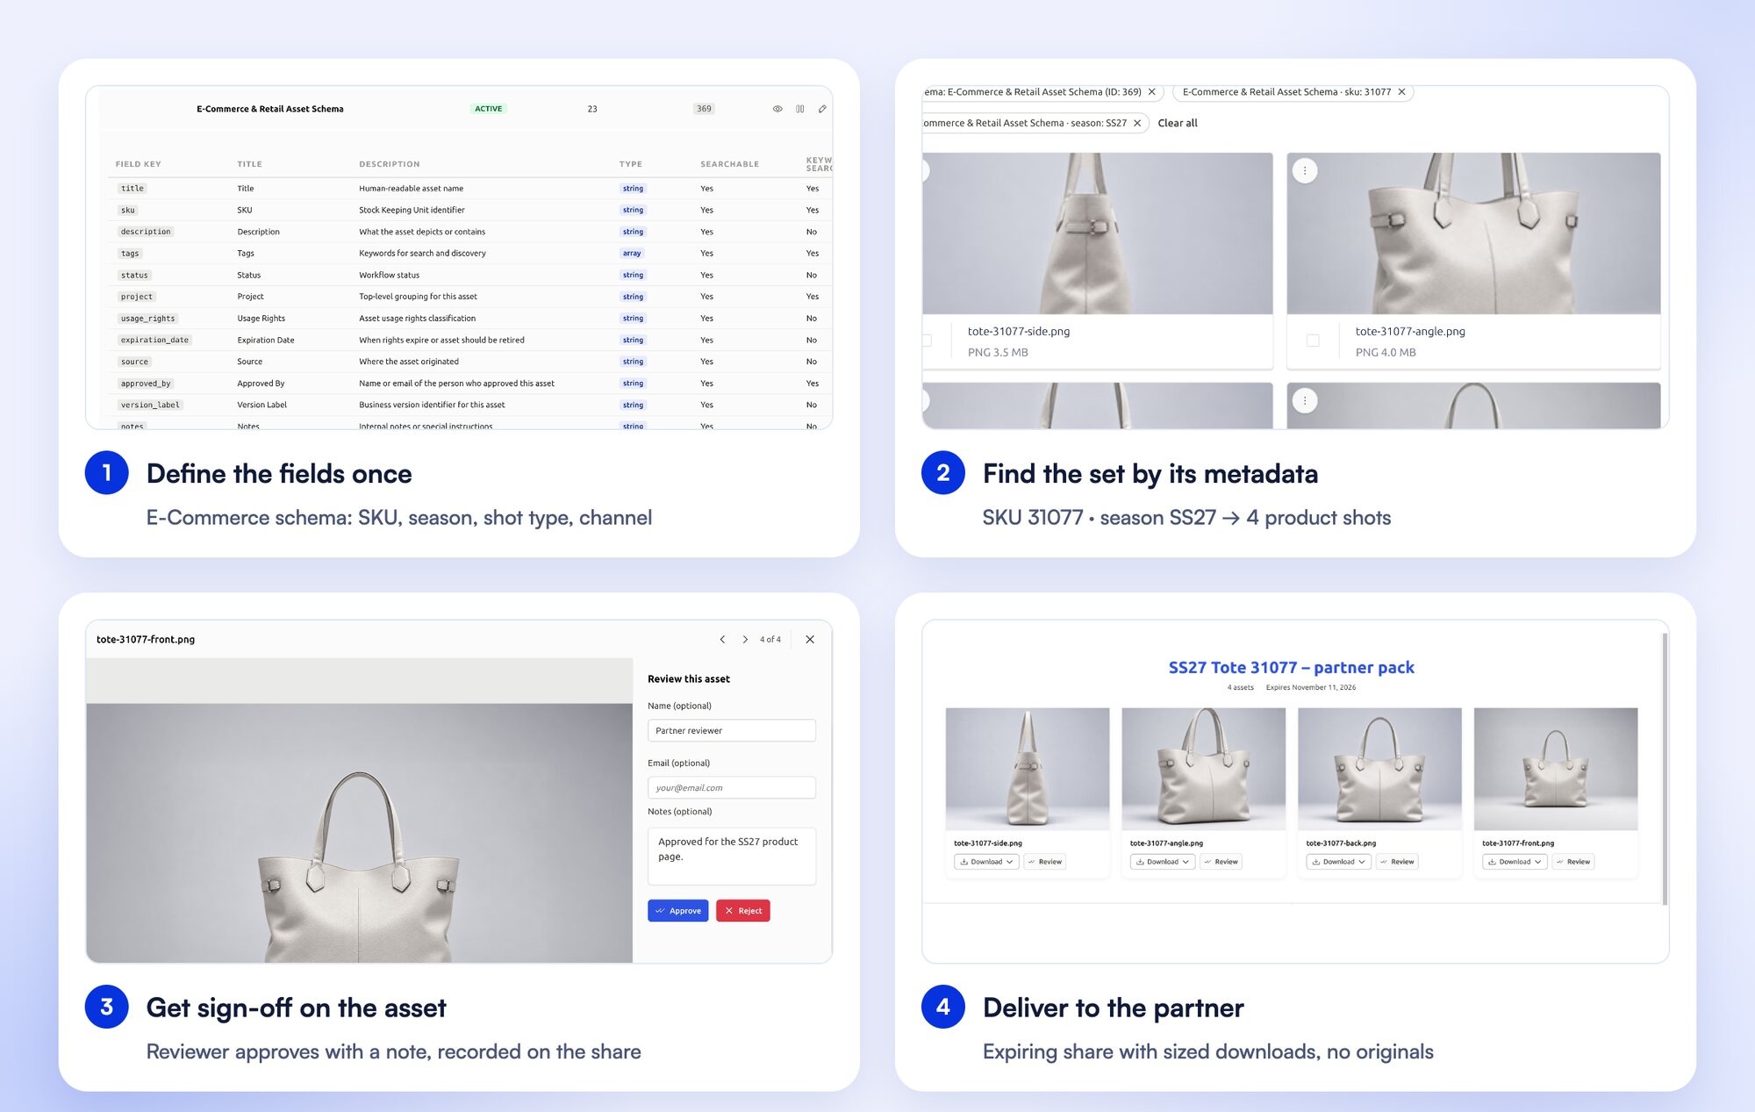Click the columns icon in schema header
This screenshot has height=1112, width=1755.
pos(800,109)
